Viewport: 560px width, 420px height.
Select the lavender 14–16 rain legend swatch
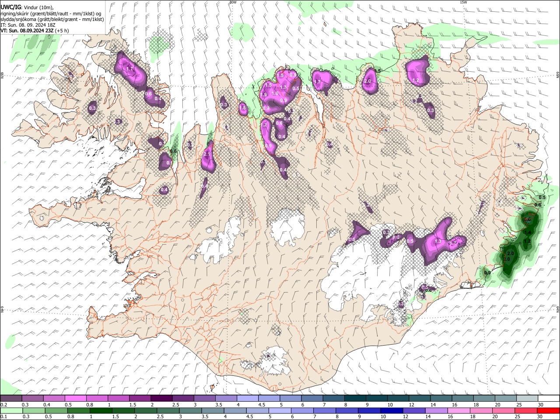pos(436,410)
